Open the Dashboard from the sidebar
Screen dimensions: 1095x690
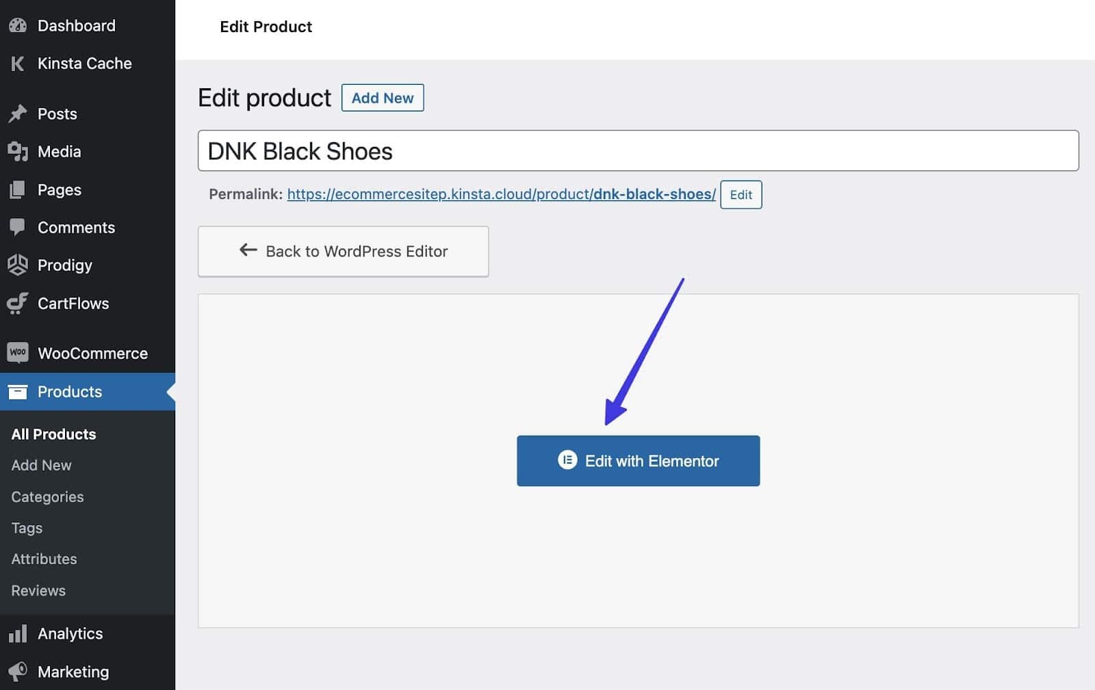[17, 25]
